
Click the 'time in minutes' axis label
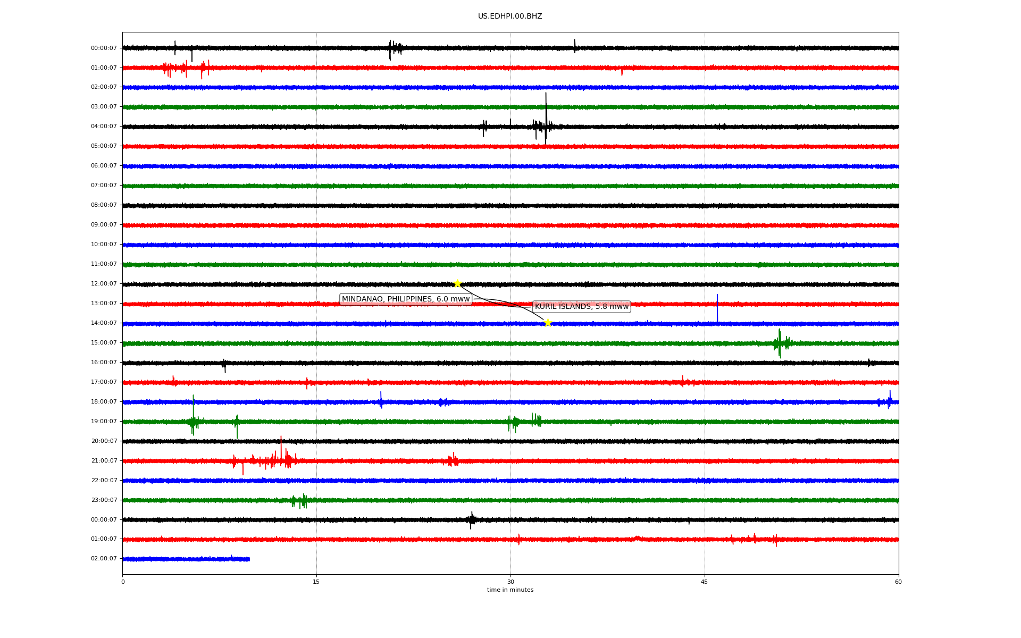pyautogui.click(x=510, y=590)
